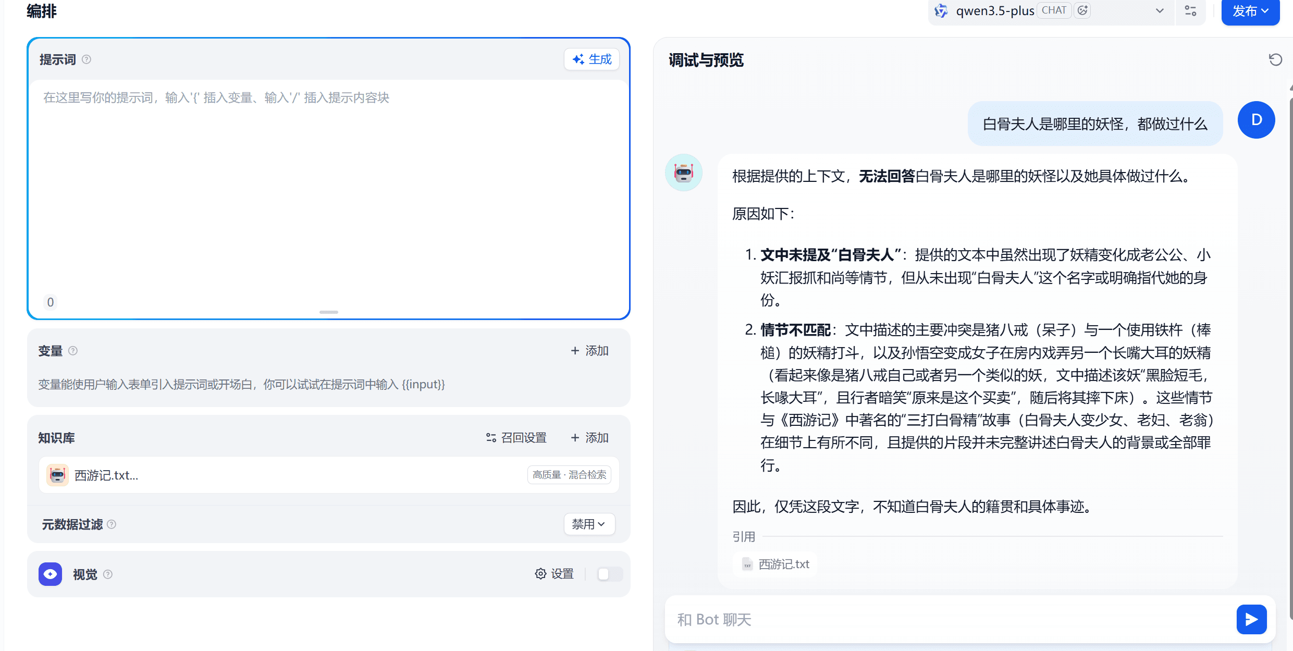Click the 西游记.txt knowledge file icon

point(57,475)
